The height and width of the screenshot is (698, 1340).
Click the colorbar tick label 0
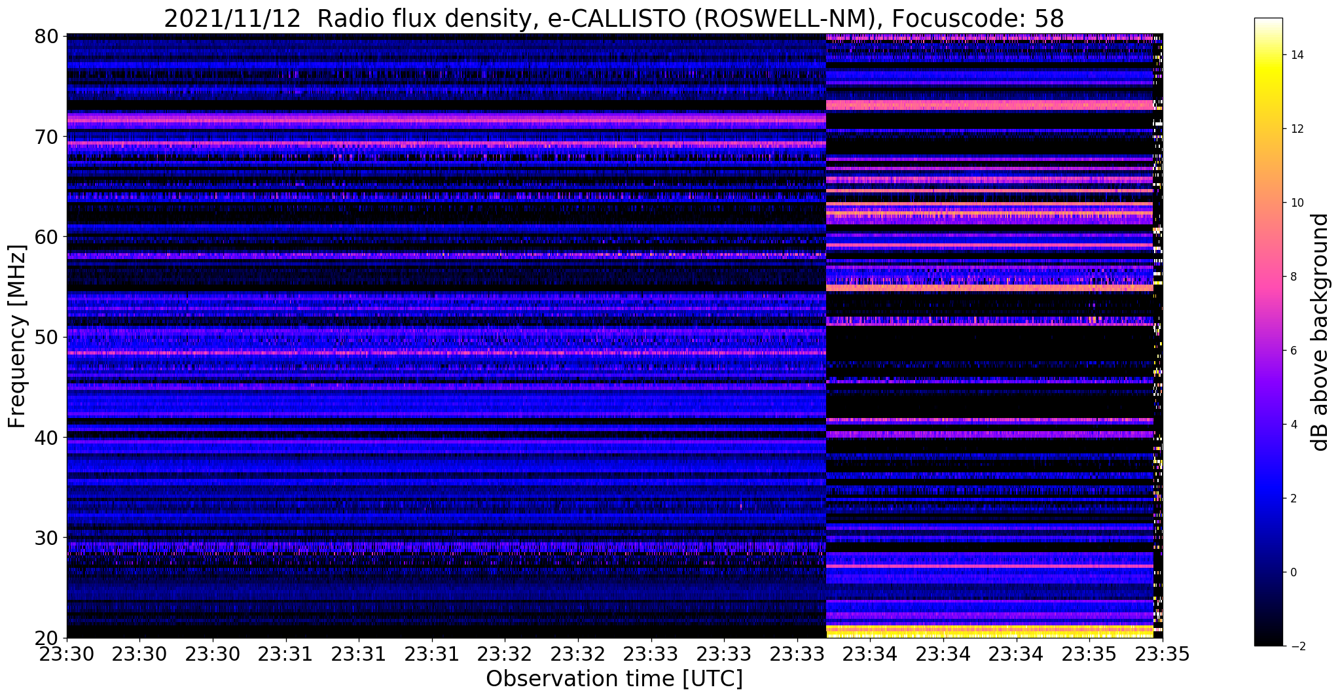coord(1293,572)
